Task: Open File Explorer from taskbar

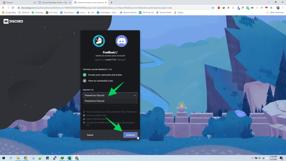Action: pyautogui.click(x=18, y=158)
